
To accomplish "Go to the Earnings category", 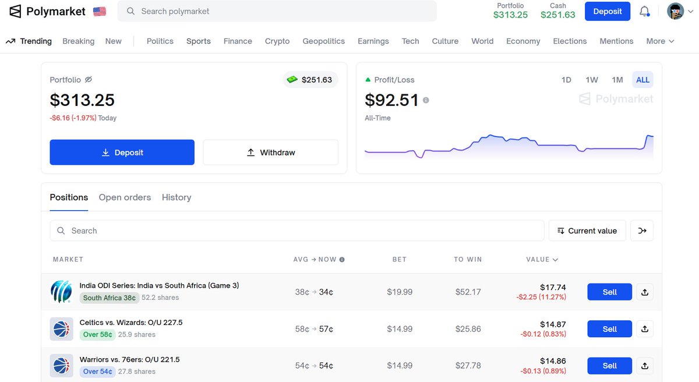I will (373, 41).
